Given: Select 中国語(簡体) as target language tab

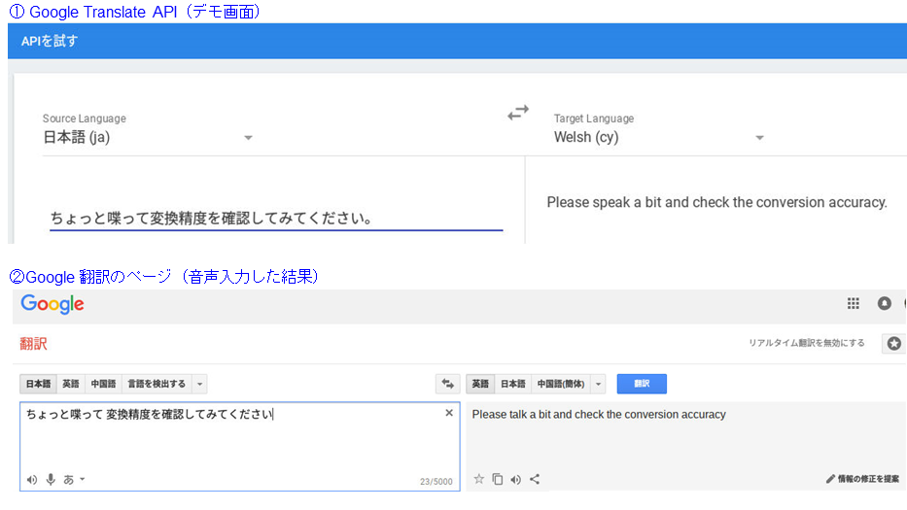Looking at the screenshot, I should pos(561,384).
